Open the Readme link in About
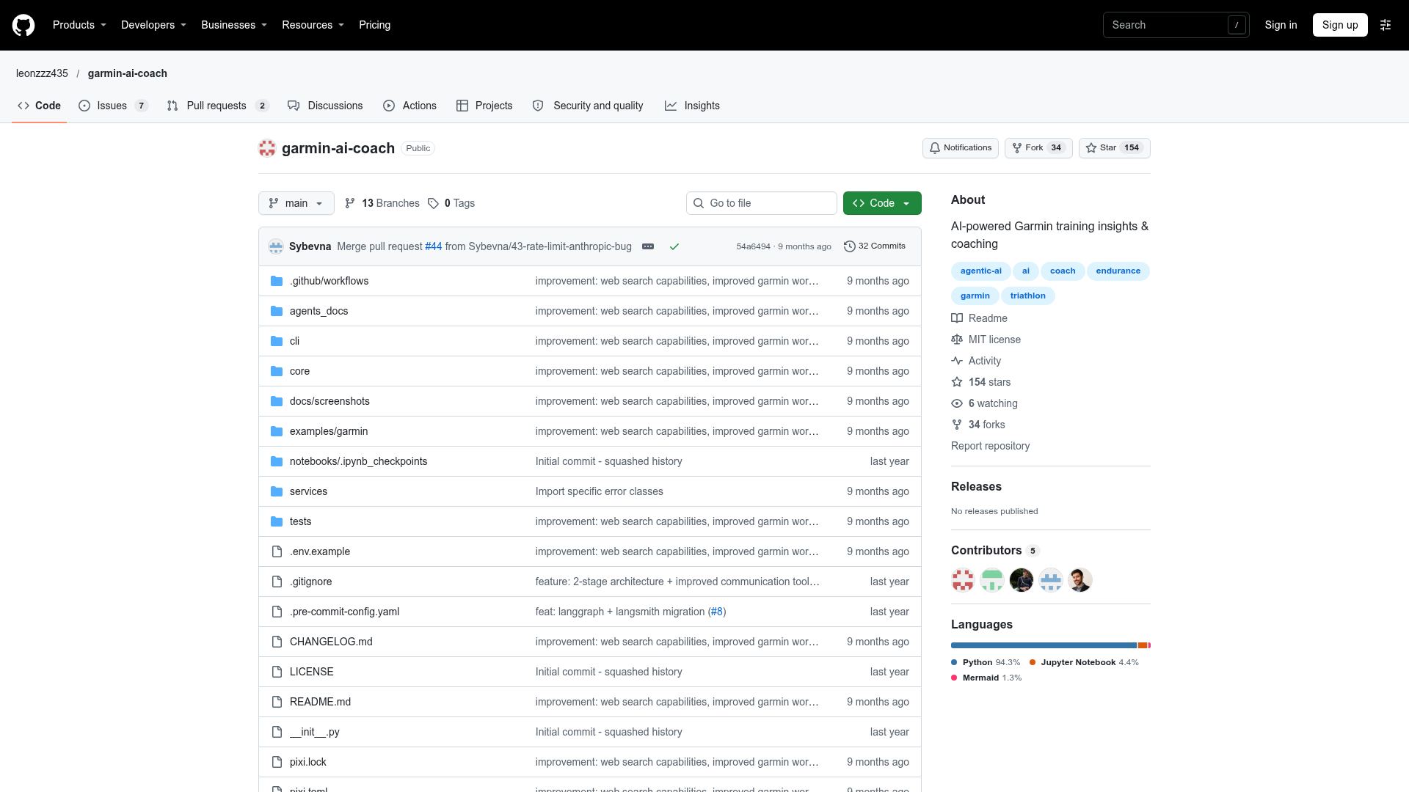Image resolution: width=1409 pixels, height=792 pixels. (x=980, y=318)
